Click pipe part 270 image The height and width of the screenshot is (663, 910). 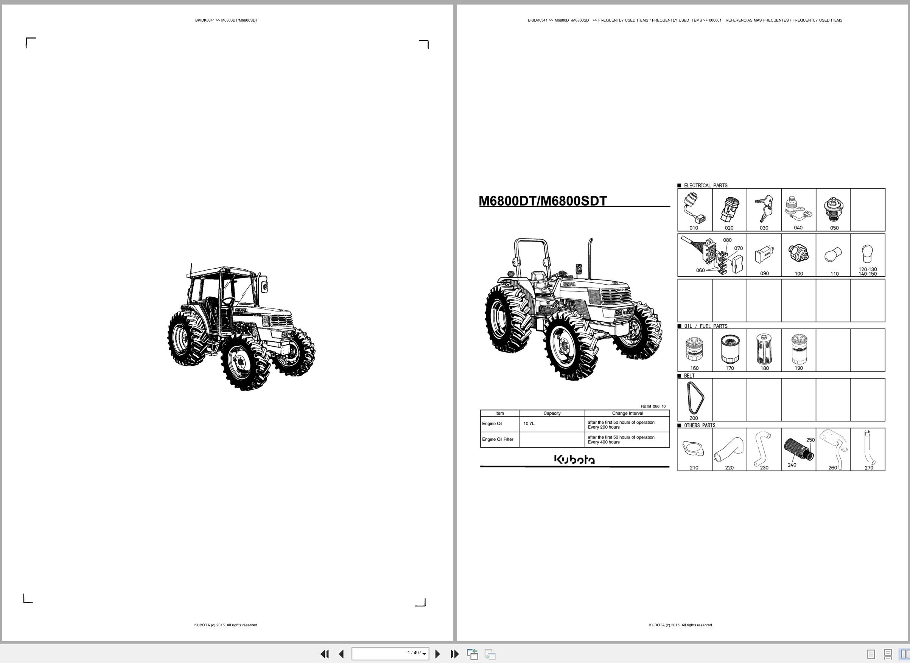tap(869, 447)
